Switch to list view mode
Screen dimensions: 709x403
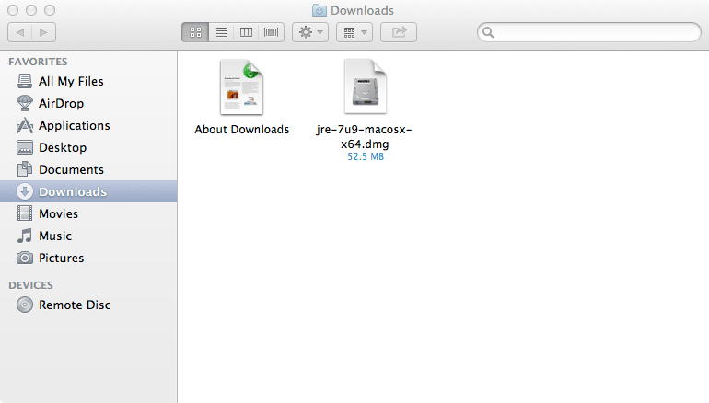click(x=221, y=32)
